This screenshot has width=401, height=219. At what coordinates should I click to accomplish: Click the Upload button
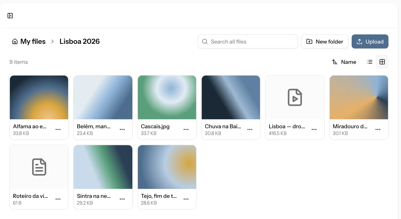[370, 41]
